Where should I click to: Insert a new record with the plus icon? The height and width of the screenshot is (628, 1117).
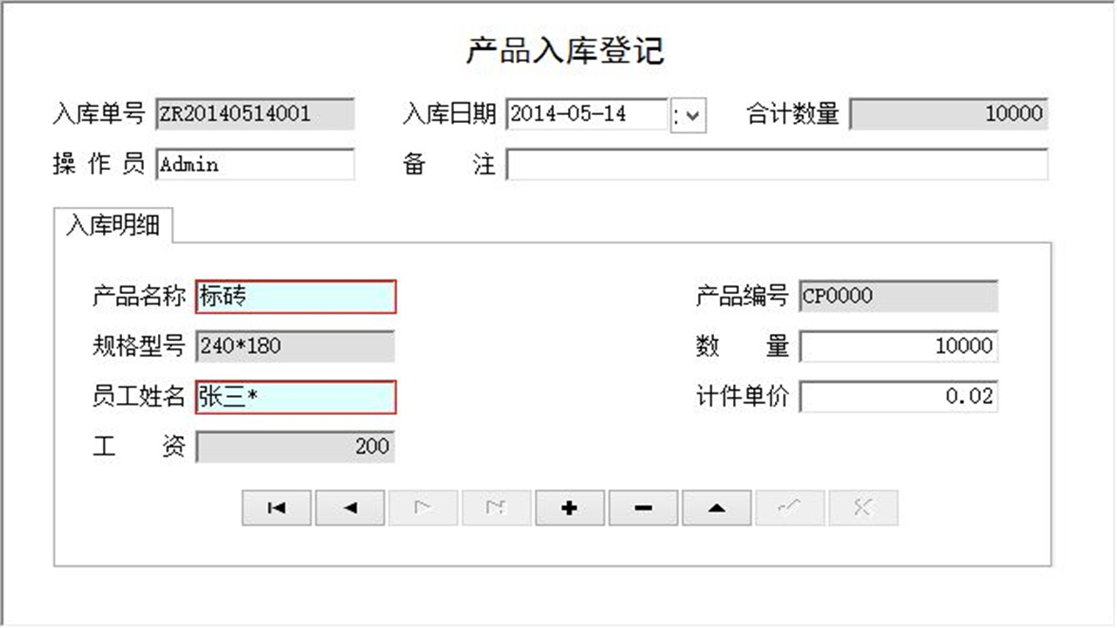point(569,507)
